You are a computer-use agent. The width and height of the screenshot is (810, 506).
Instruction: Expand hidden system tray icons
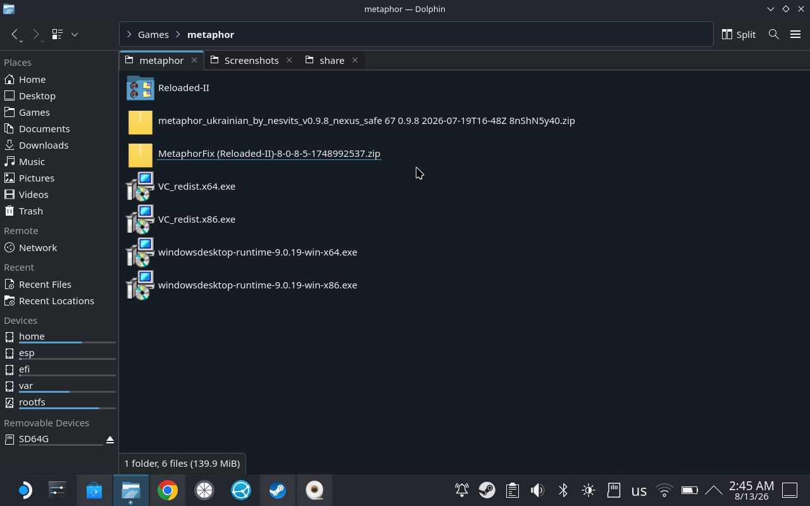714,490
